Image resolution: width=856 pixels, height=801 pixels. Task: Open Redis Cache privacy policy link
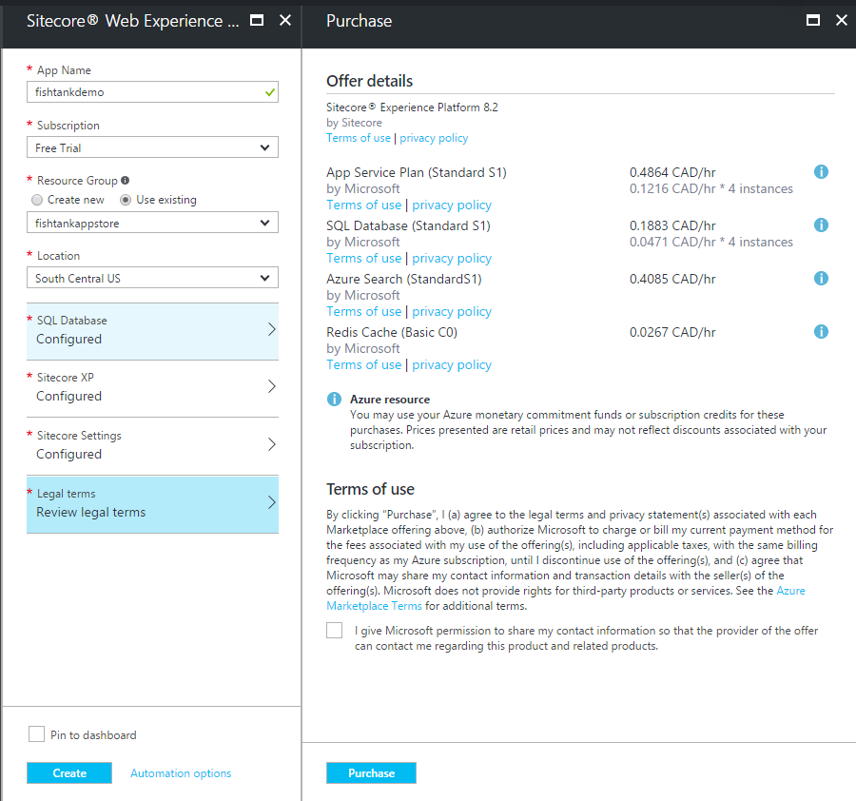(452, 364)
